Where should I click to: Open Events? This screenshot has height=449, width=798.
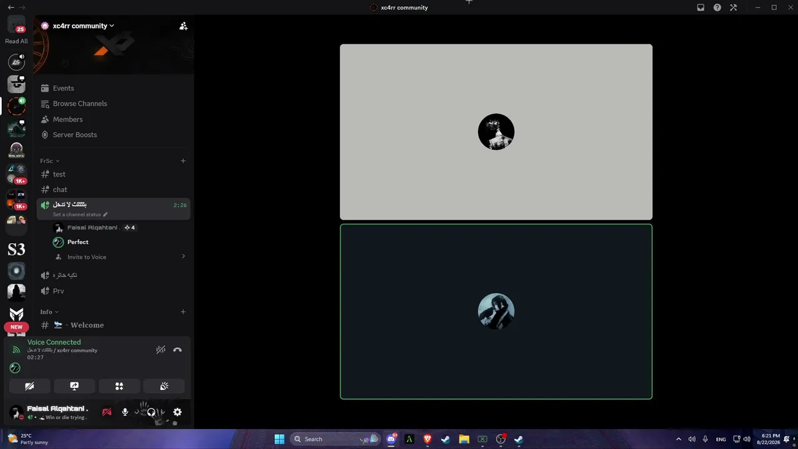[x=63, y=89]
